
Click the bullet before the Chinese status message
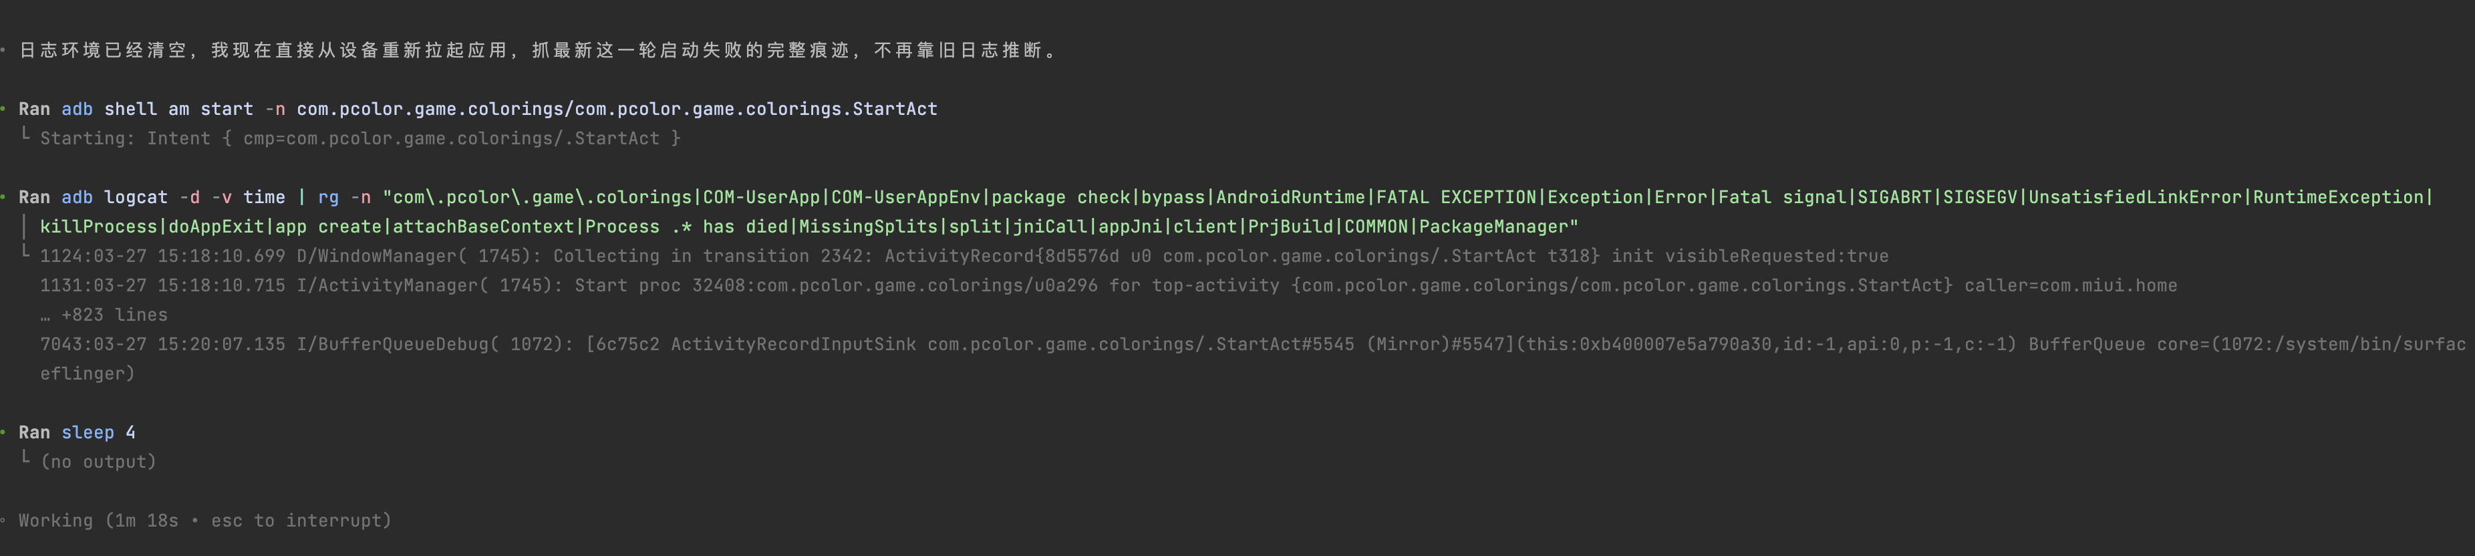point(4,51)
